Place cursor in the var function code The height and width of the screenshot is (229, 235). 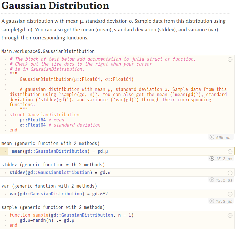[58, 194]
